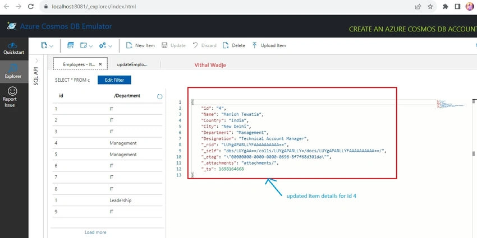Screen dimensions: 477x238
Task: Select the item row with id 2
Action: click(107, 120)
